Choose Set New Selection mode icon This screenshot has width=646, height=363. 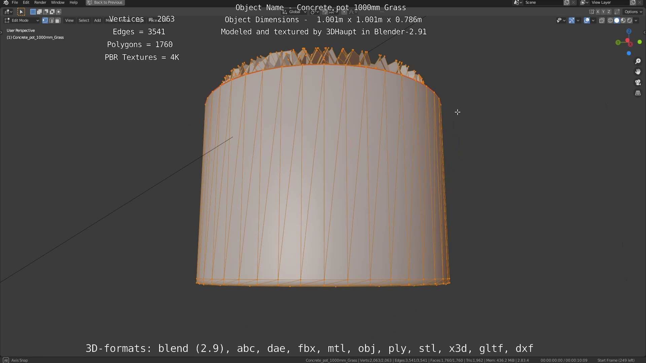tap(33, 12)
